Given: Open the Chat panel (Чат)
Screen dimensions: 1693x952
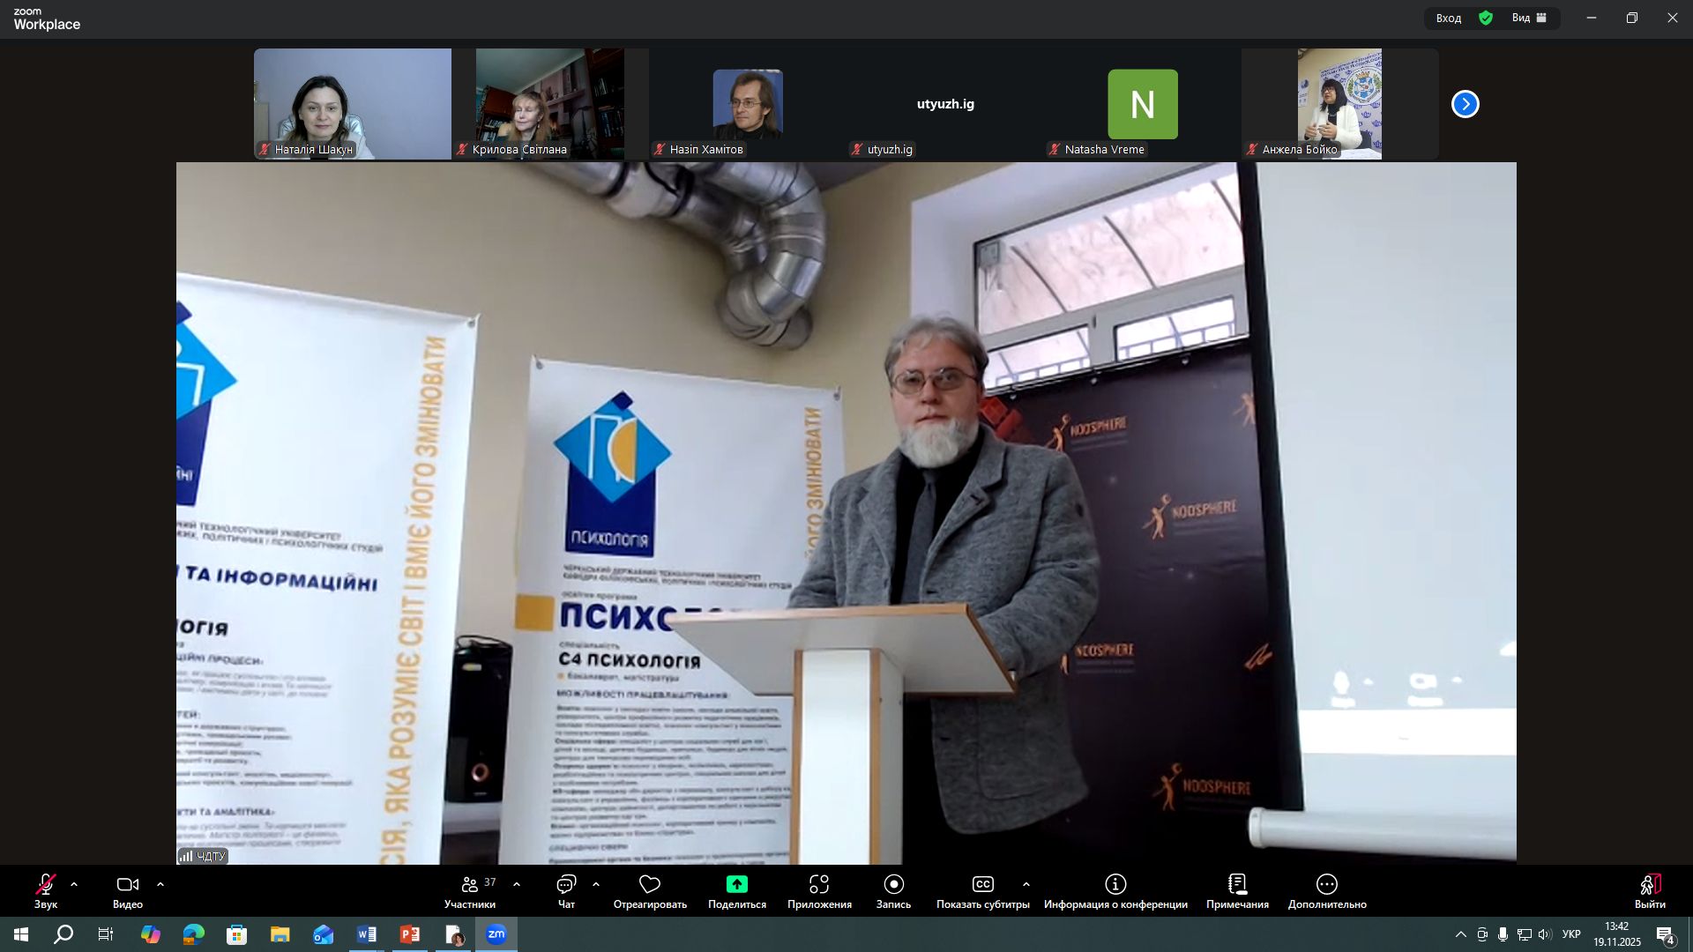Looking at the screenshot, I should tap(566, 891).
